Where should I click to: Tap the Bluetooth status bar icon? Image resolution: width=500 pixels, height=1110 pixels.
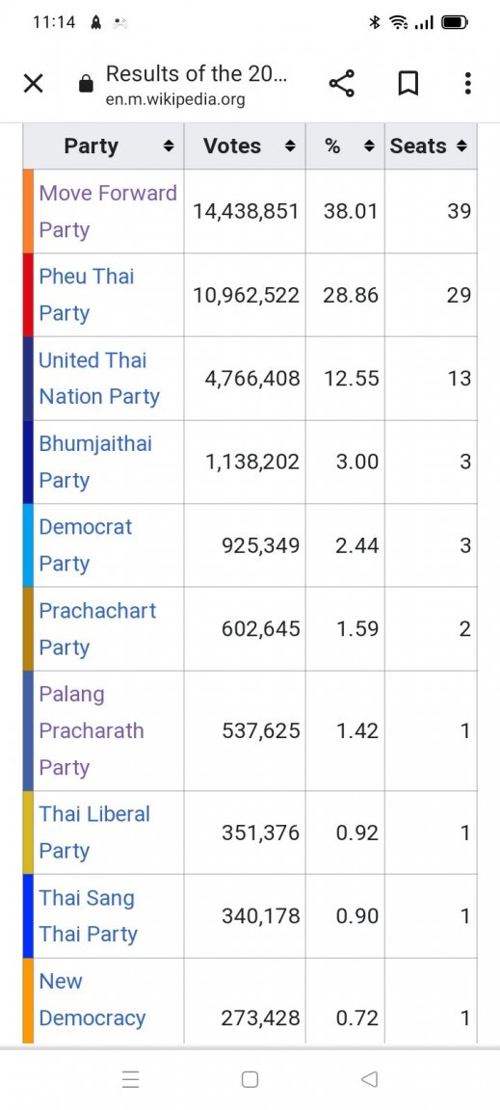[x=376, y=23]
